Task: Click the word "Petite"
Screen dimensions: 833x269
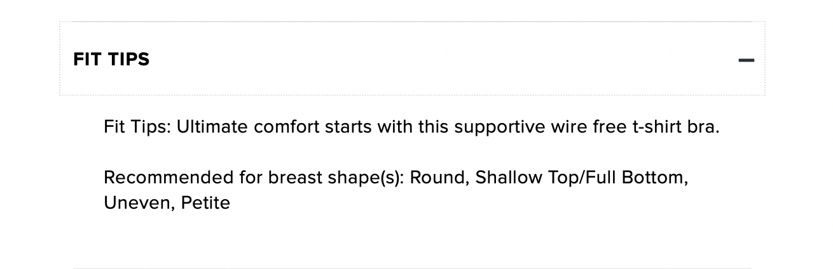Action: point(205,203)
